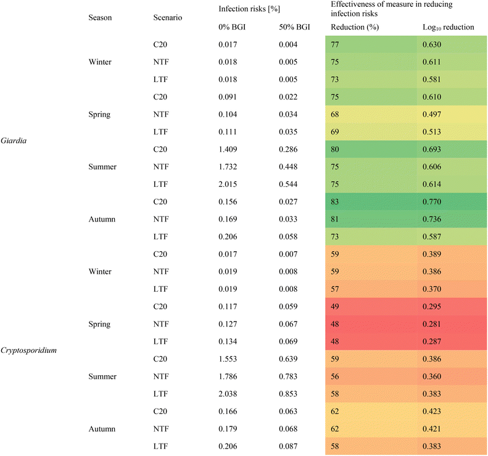Select the red cell with reduction 49
Screen dimensions: 488x456
click(336, 306)
